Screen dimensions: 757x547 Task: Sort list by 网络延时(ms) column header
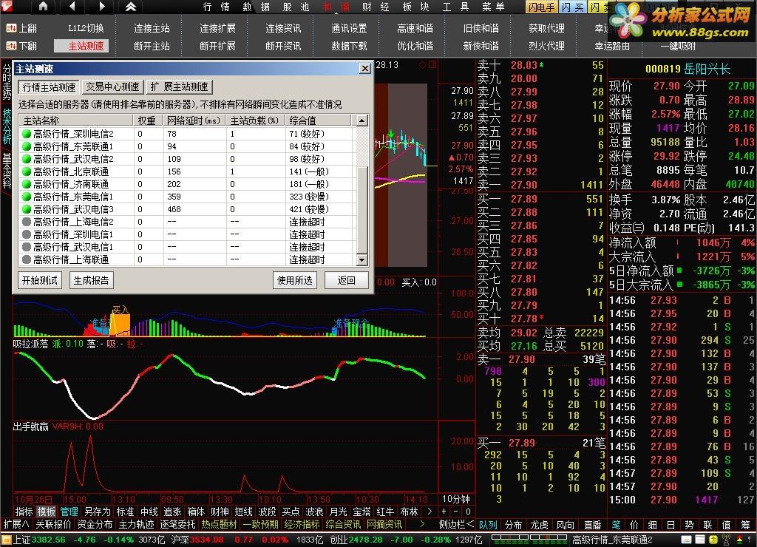[x=194, y=120]
